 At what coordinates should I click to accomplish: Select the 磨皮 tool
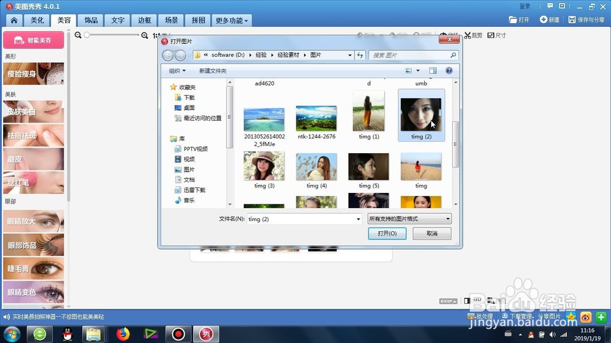point(34,159)
